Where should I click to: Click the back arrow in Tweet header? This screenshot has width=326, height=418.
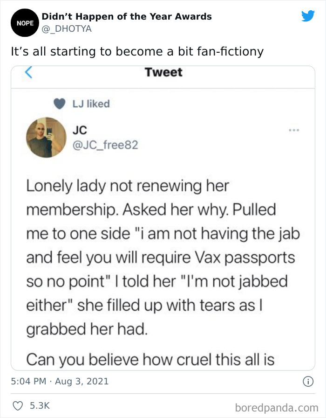(28, 72)
